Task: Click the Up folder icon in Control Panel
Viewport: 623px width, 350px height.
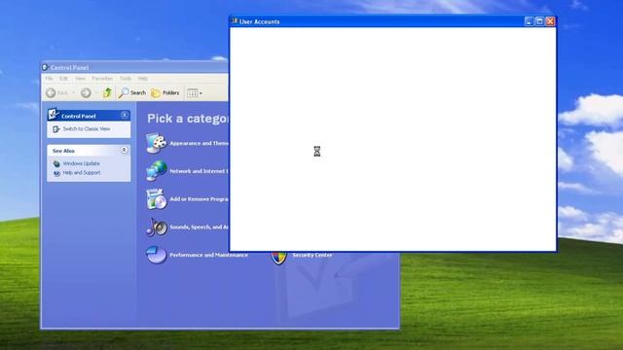Action: click(x=107, y=93)
